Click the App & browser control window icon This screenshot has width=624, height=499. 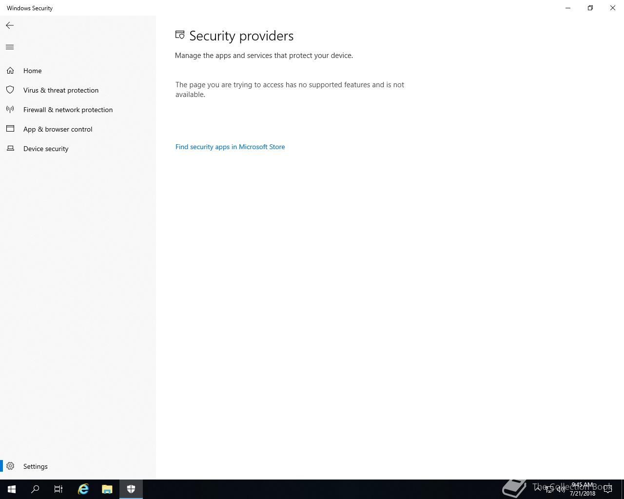point(10,129)
